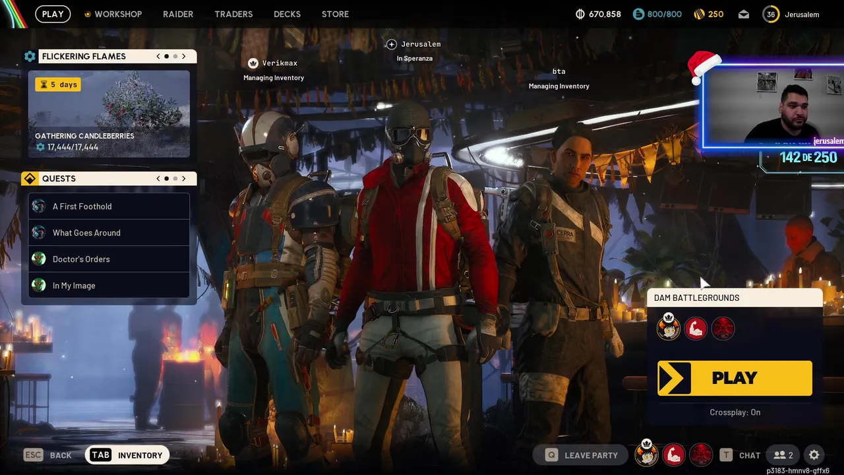
Task: Click the Flickering Flames gear icon
Action: pyautogui.click(x=30, y=56)
